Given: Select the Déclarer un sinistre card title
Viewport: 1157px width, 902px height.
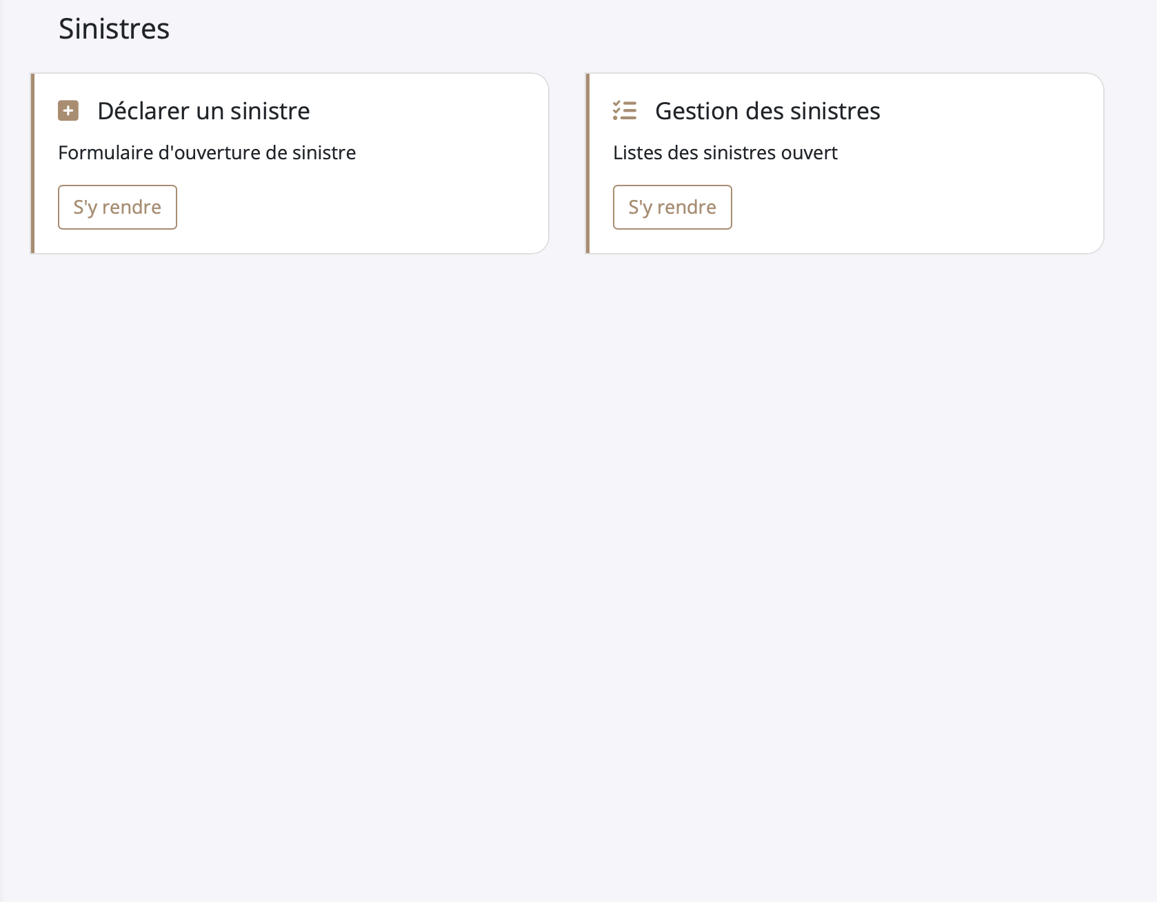Looking at the screenshot, I should pyautogui.click(x=203, y=111).
